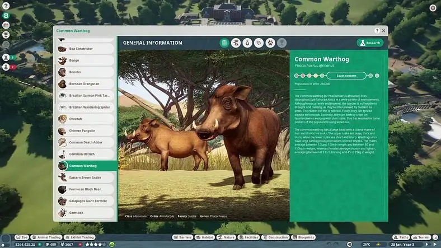Open the Zoopedia window help icon
The height and width of the screenshot is (248, 441).
pyautogui.click(x=377, y=31)
